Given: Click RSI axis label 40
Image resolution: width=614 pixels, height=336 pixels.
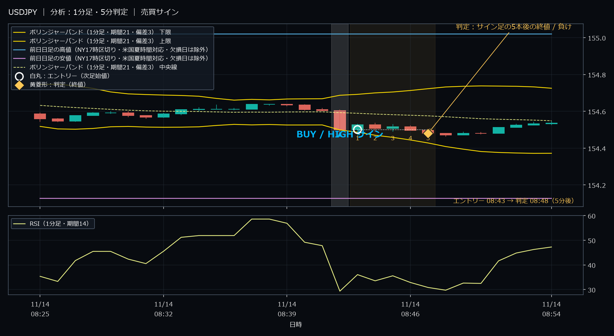Looking at the screenshot, I should [592, 265].
